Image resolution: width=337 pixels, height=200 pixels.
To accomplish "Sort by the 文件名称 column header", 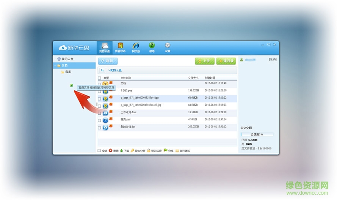I will click(x=126, y=78).
